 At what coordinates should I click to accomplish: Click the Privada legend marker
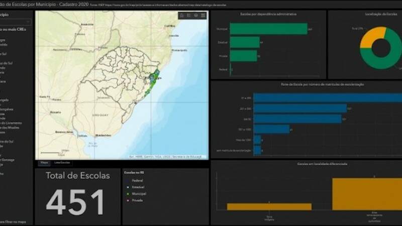tap(128, 200)
